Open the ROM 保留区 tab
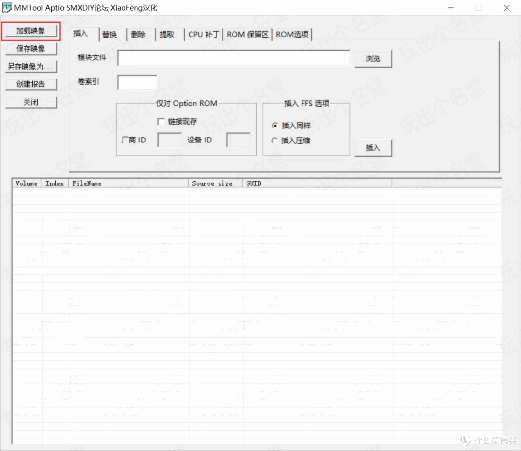This screenshot has height=451, width=521. click(x=247, y=35)
